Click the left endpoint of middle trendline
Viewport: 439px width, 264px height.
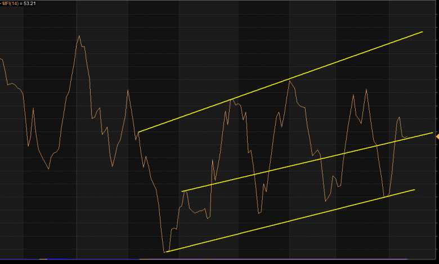(182, 192)
